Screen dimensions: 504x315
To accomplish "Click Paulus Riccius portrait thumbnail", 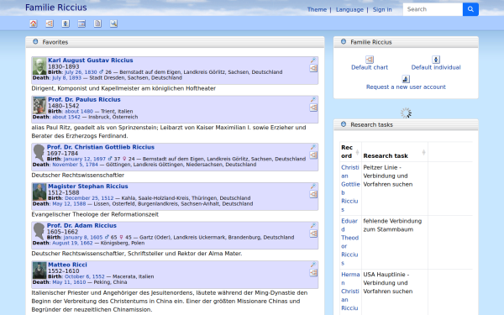I will pos(39,106).
